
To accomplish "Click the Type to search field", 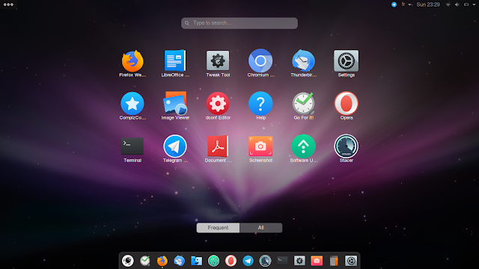I will tap(239, 23).
